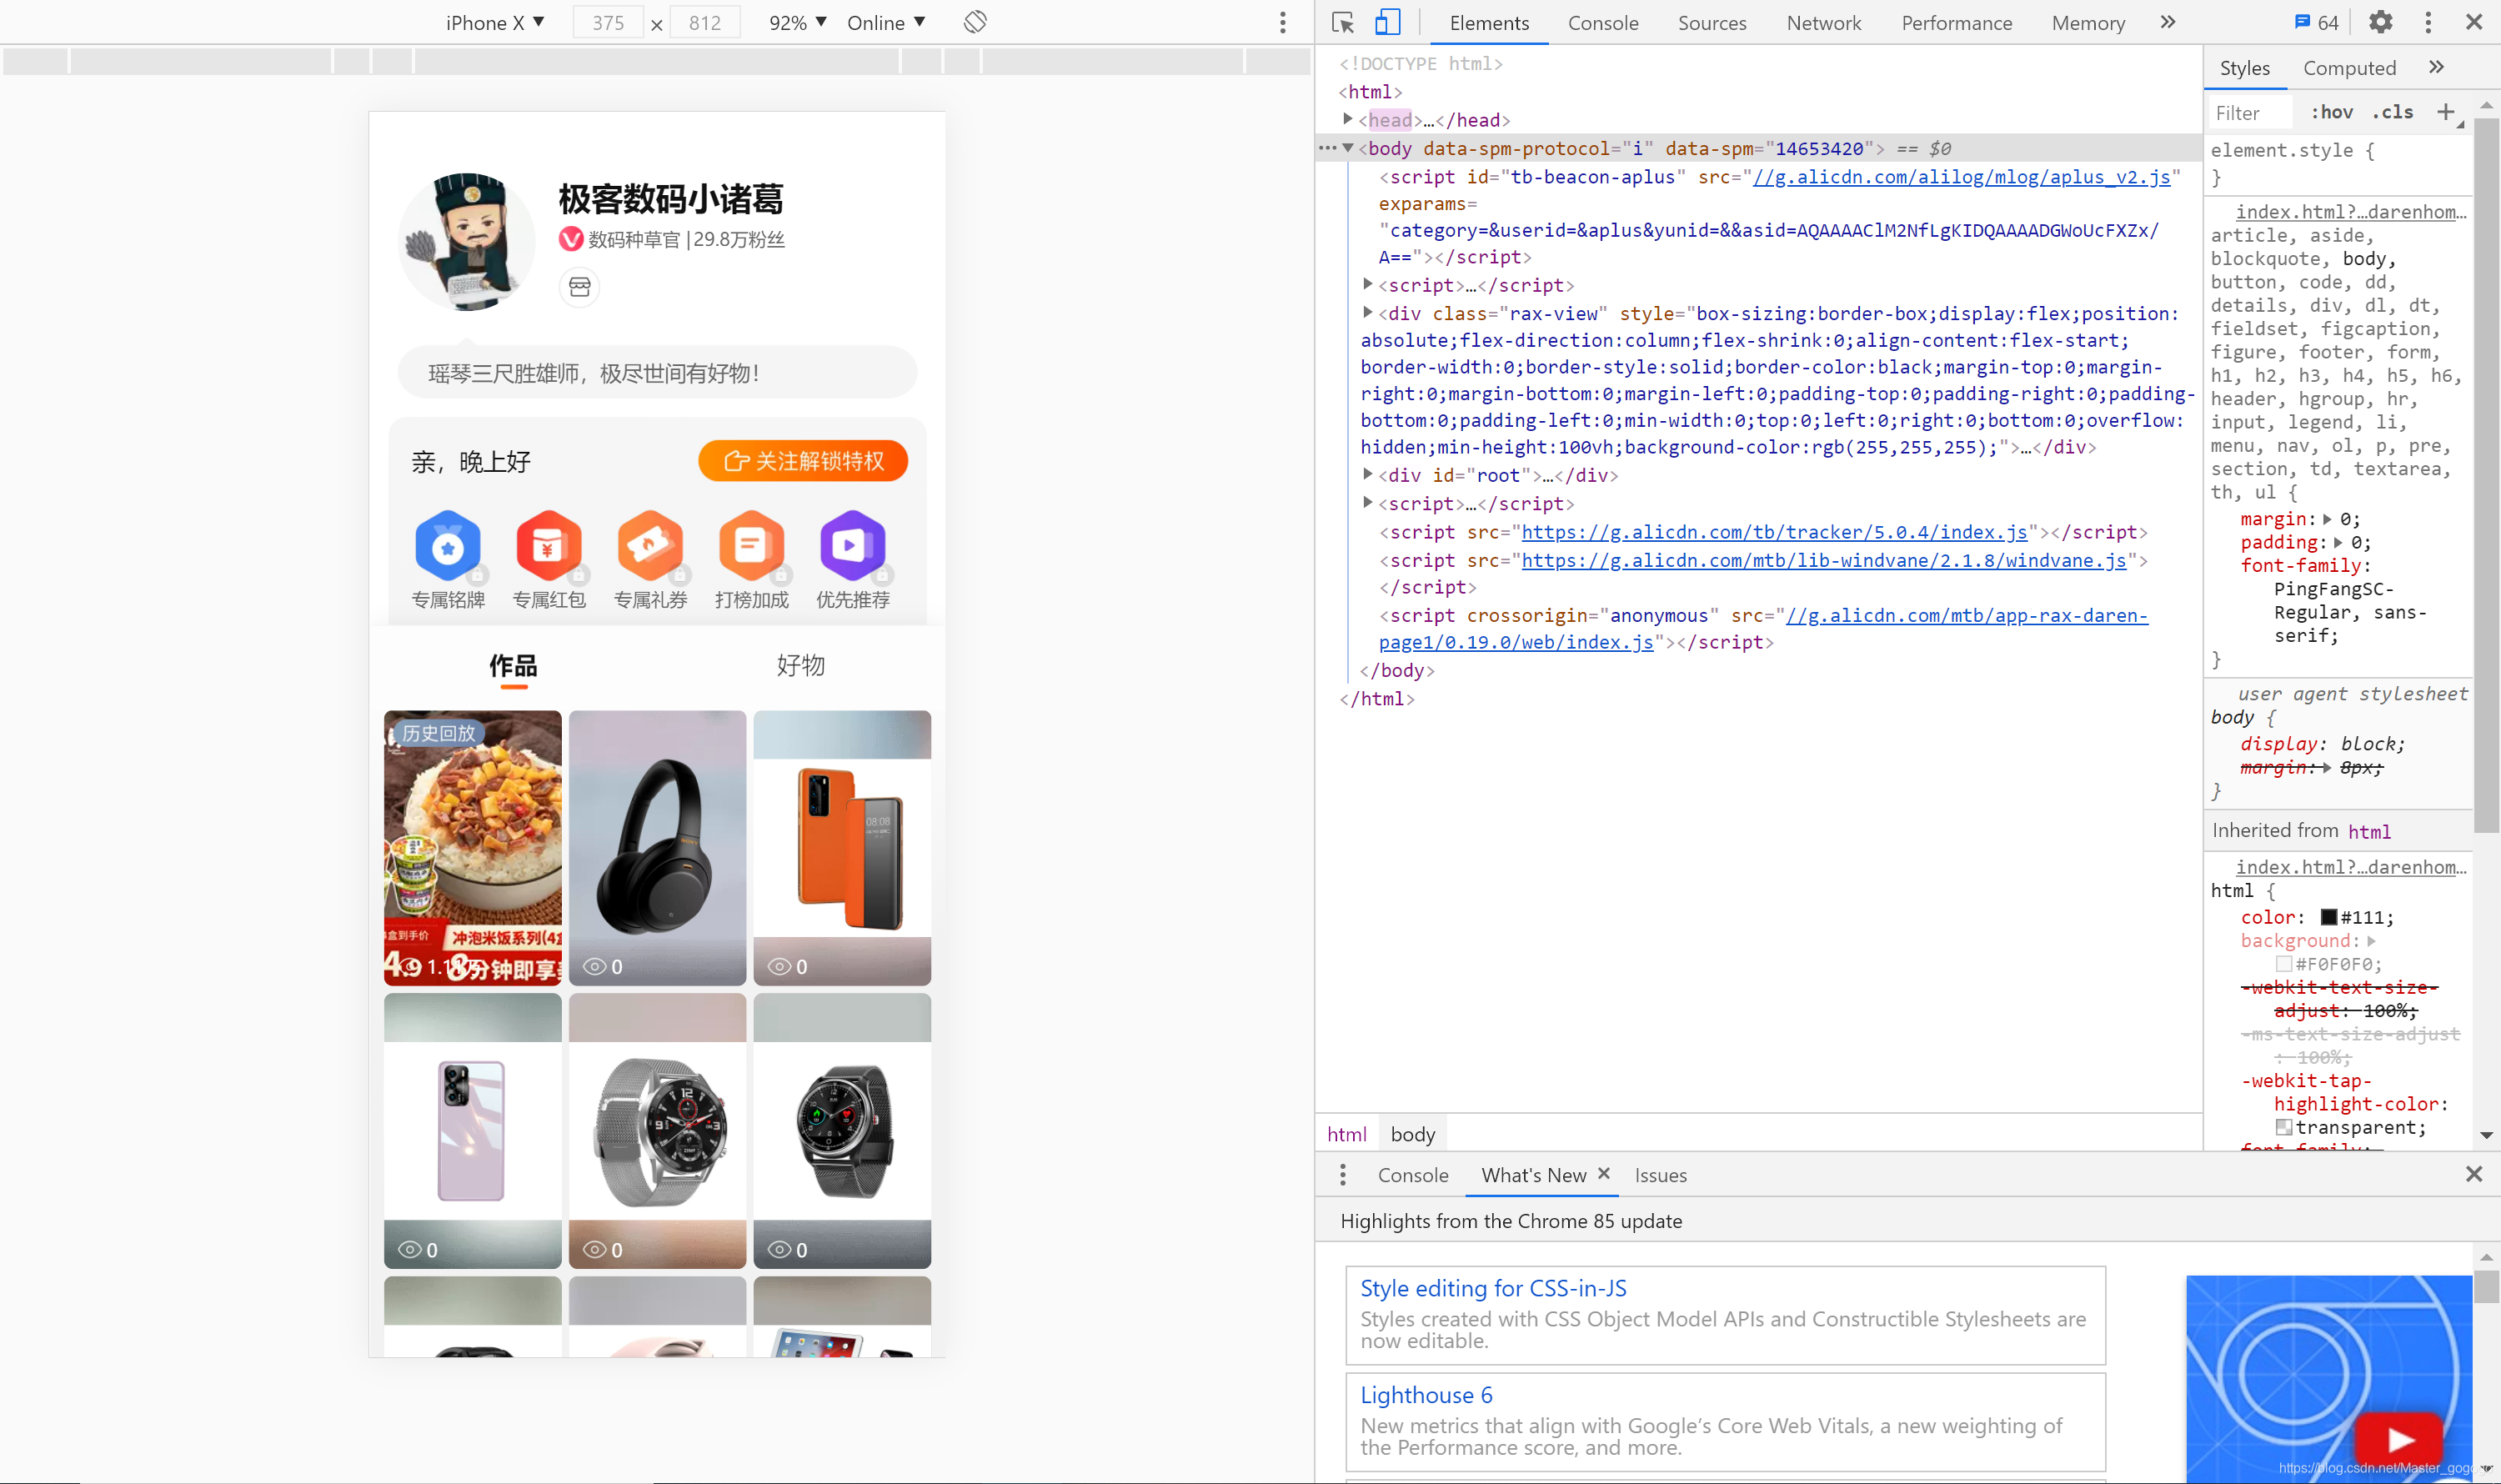The height and width of the screenshot is (1484, 2501).
Task: Switch to the Sources panel tab
Action: (1712, 22)
